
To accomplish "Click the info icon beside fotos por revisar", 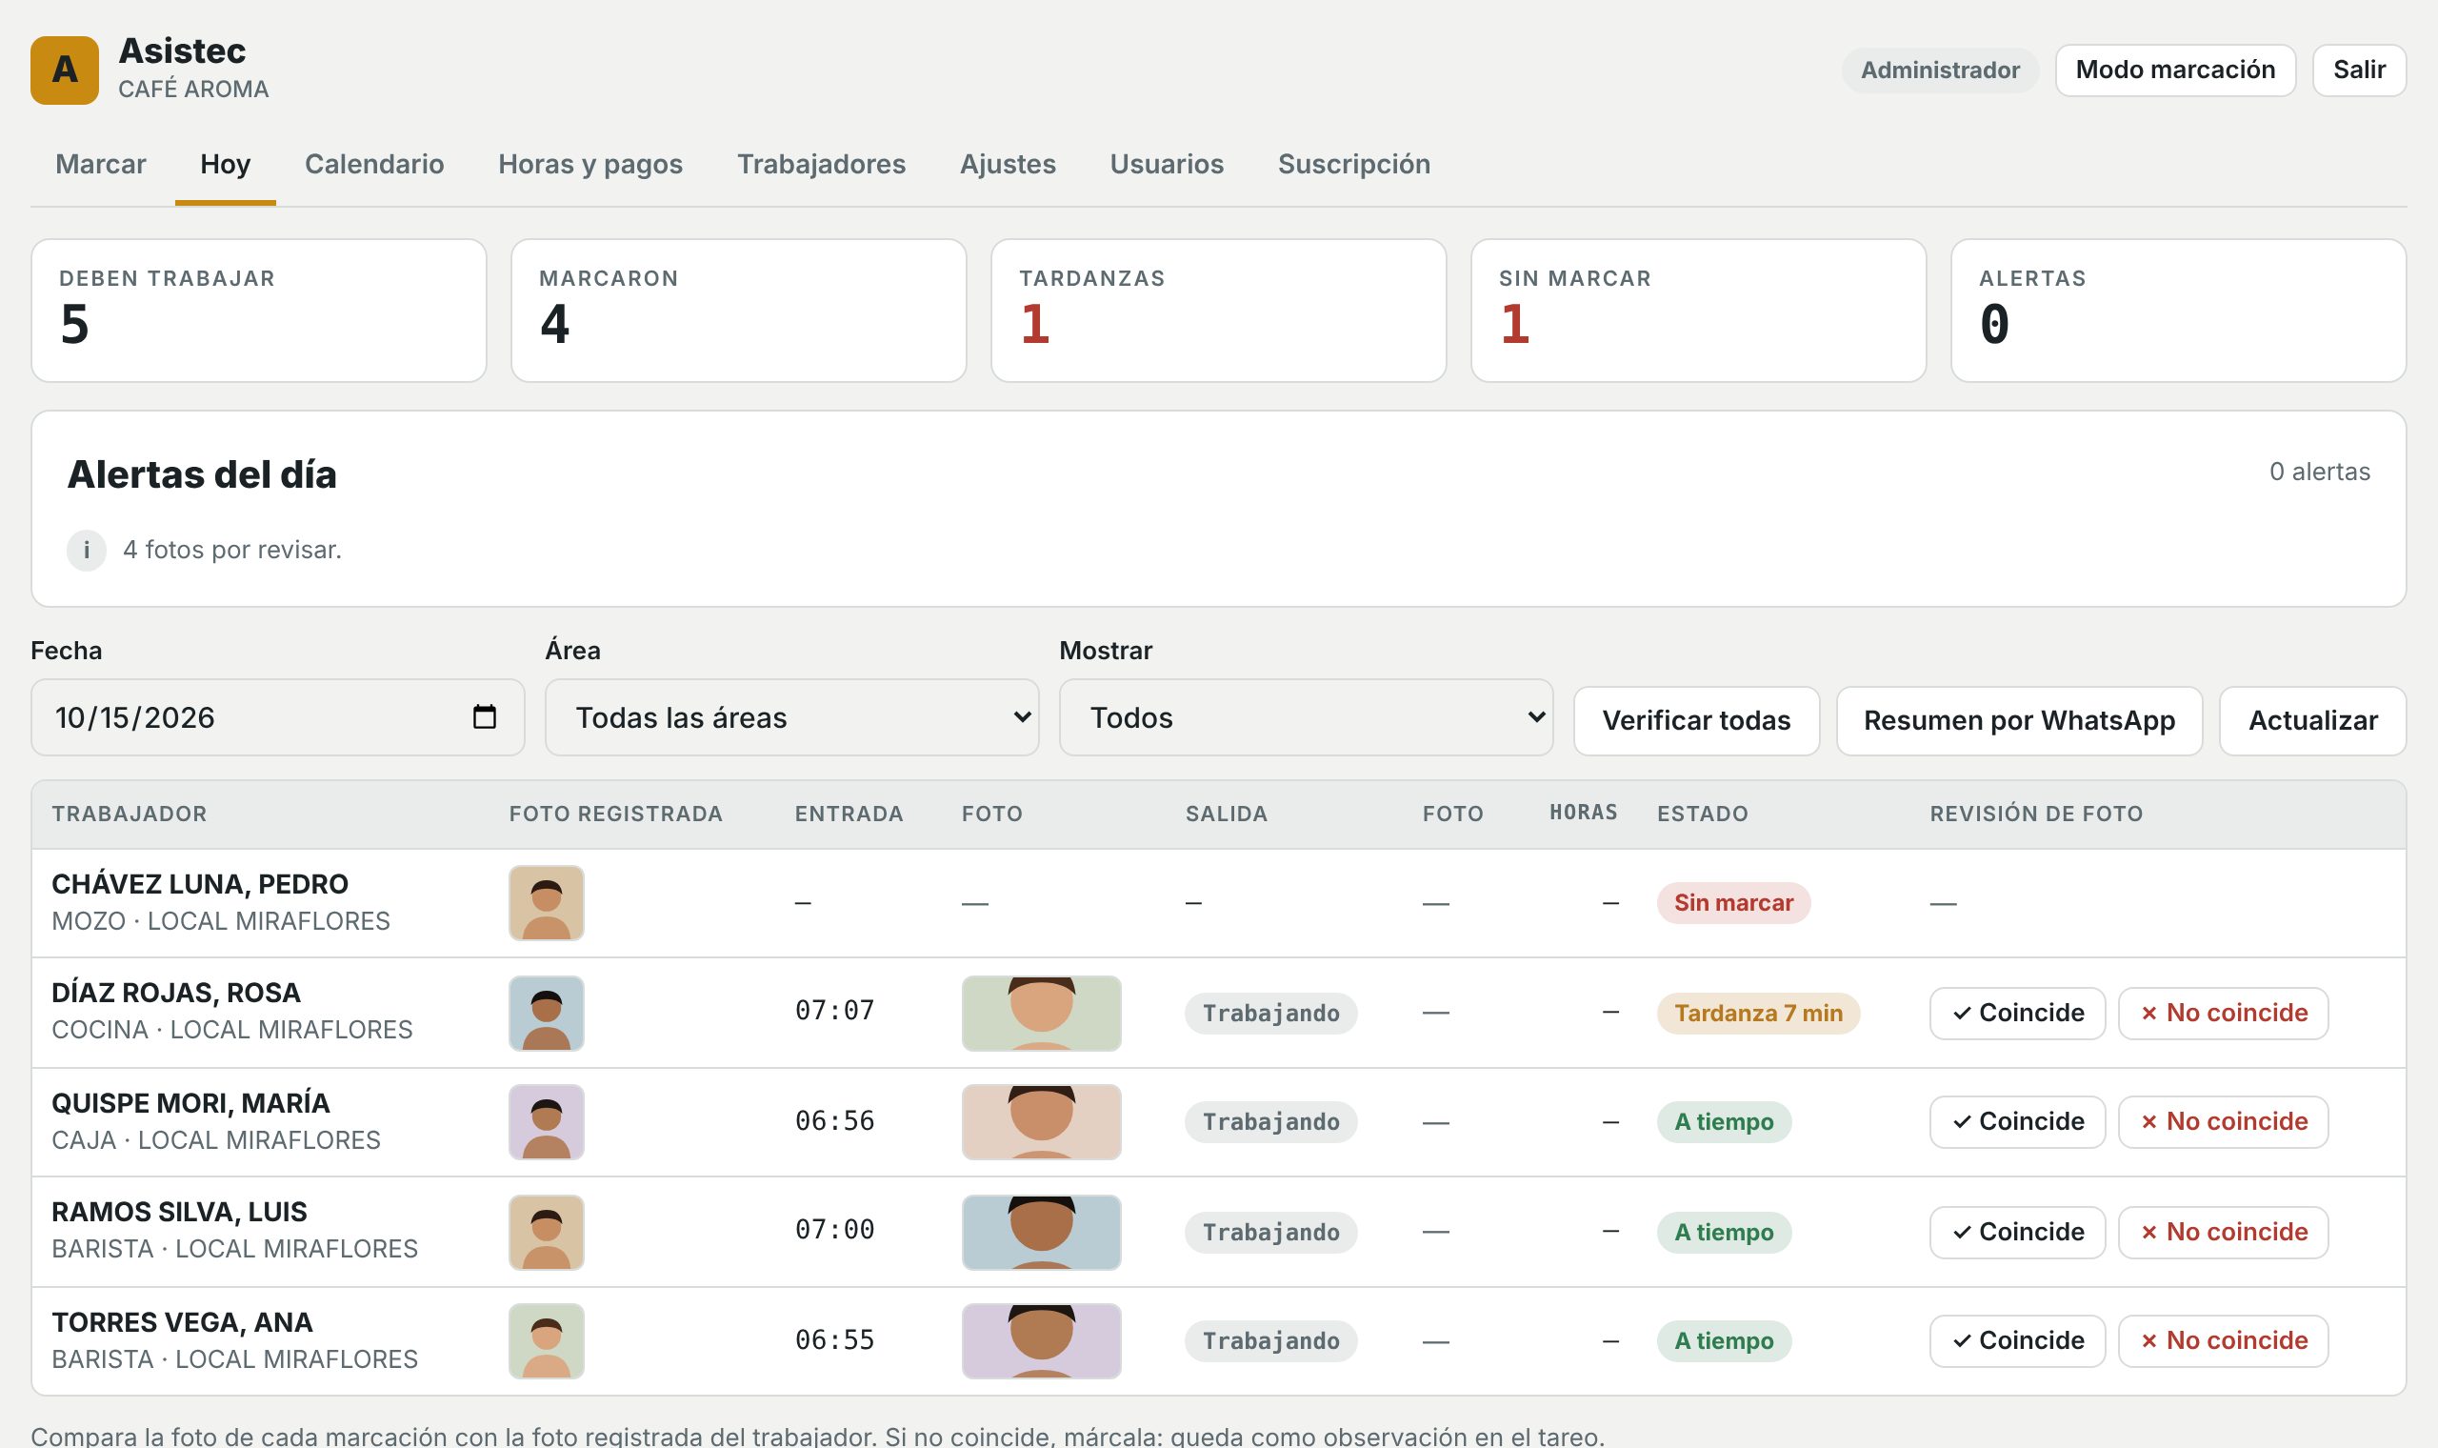I will tap(87, 551).
